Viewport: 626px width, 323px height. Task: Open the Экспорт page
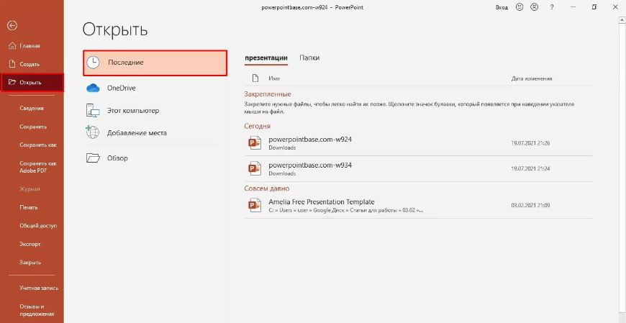click(32, 244)
